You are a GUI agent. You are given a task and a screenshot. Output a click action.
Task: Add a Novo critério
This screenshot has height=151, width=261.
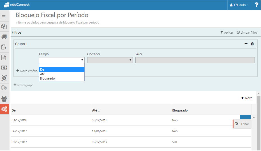coord(27,71)
